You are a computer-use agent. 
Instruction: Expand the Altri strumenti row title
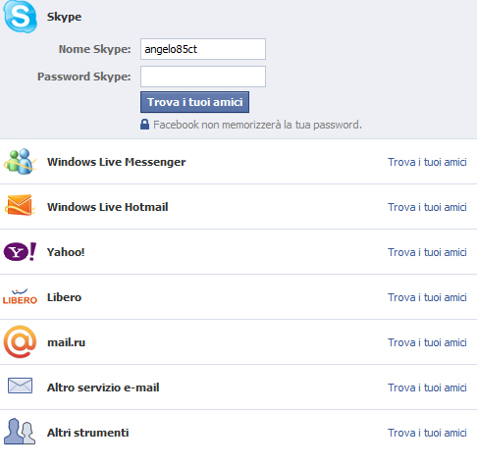87,433
